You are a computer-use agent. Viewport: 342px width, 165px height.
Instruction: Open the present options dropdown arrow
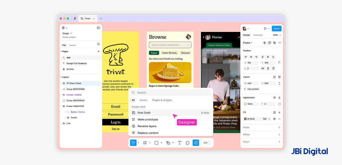[269, 28]
